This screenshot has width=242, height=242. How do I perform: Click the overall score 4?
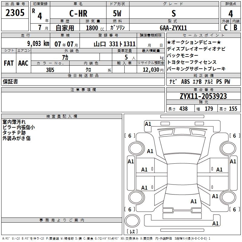click(231, 14)
